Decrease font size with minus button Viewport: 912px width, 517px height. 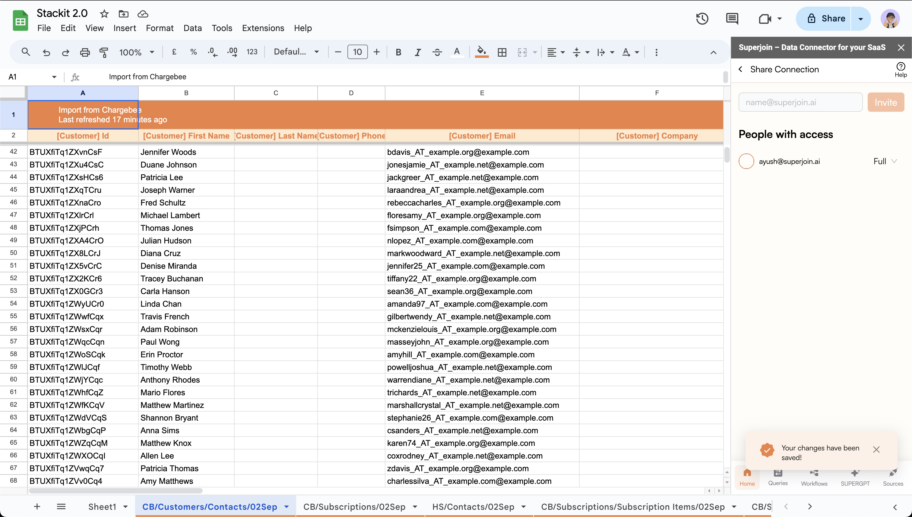338,52
